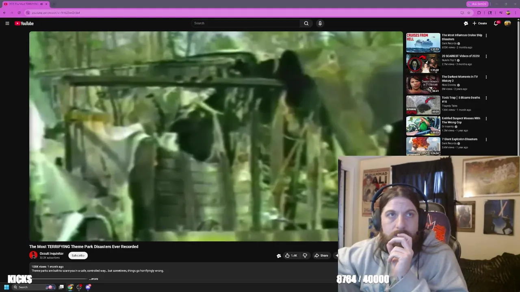520x292 pixels.
Task: Click the Create button
Action: (x=480, y=23)
